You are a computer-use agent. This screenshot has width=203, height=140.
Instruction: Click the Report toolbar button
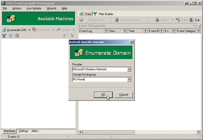pyautogui.click(x=162, y=20)
